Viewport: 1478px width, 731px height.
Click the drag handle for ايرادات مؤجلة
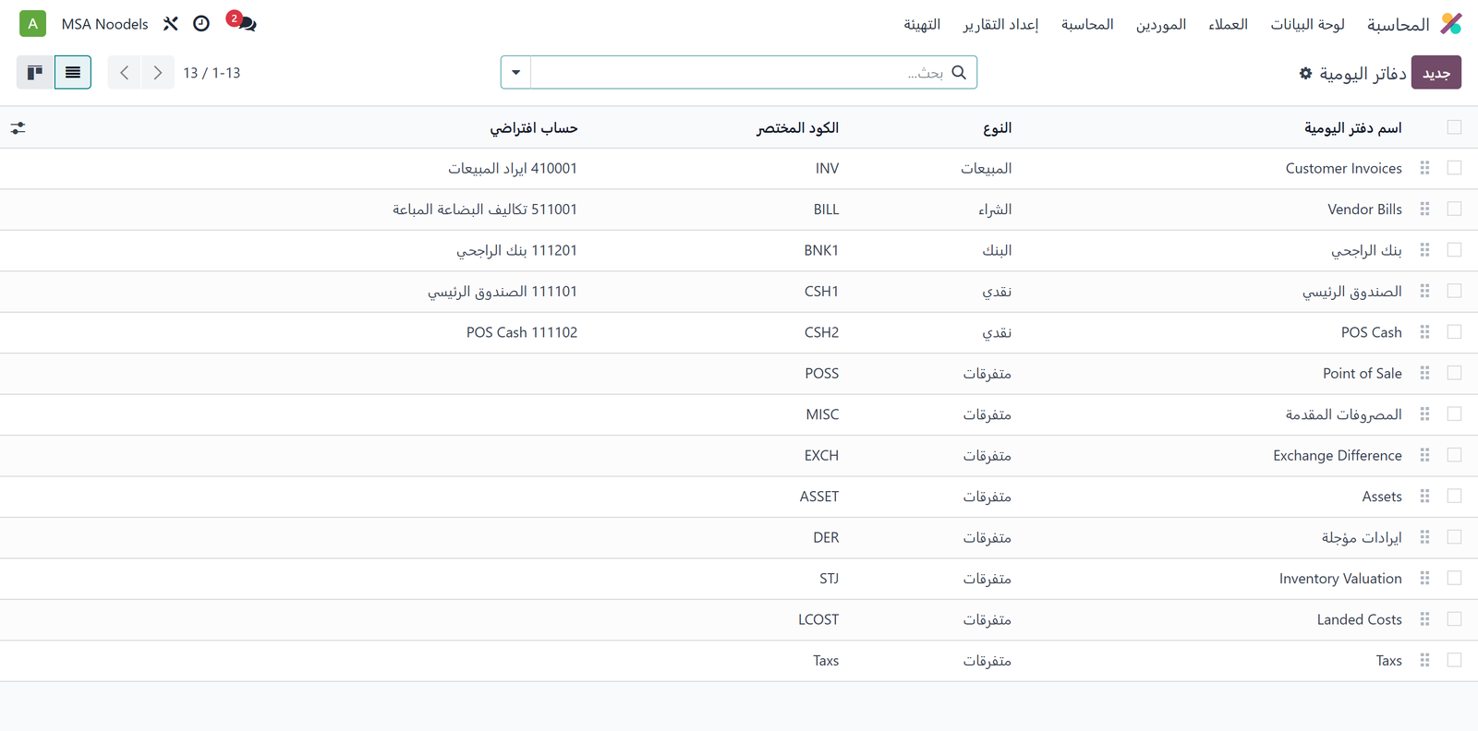click(1424, 537)
